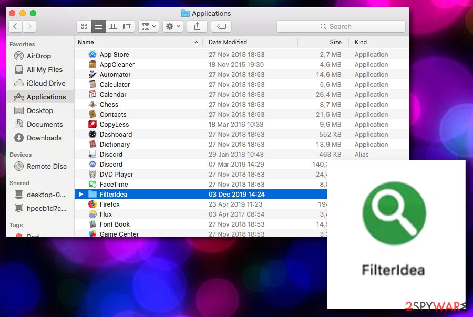
Task: Click the Edit Tags toolbar button
Action: click(221, 26)
